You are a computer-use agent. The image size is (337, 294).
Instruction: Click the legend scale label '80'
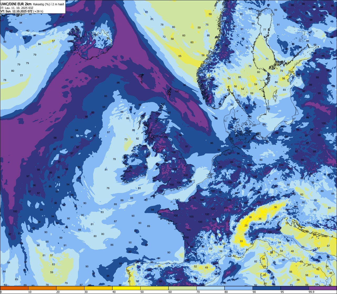click(226, 292)
